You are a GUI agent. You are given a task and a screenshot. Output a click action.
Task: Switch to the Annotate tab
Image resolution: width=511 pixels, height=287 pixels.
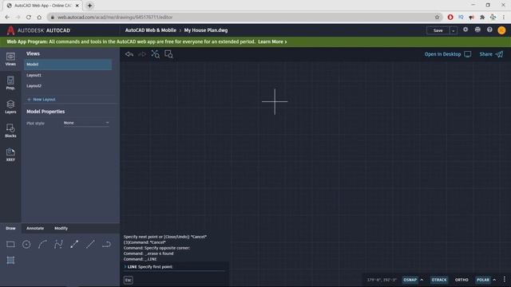pyautogui.click(x=35, y=228)
